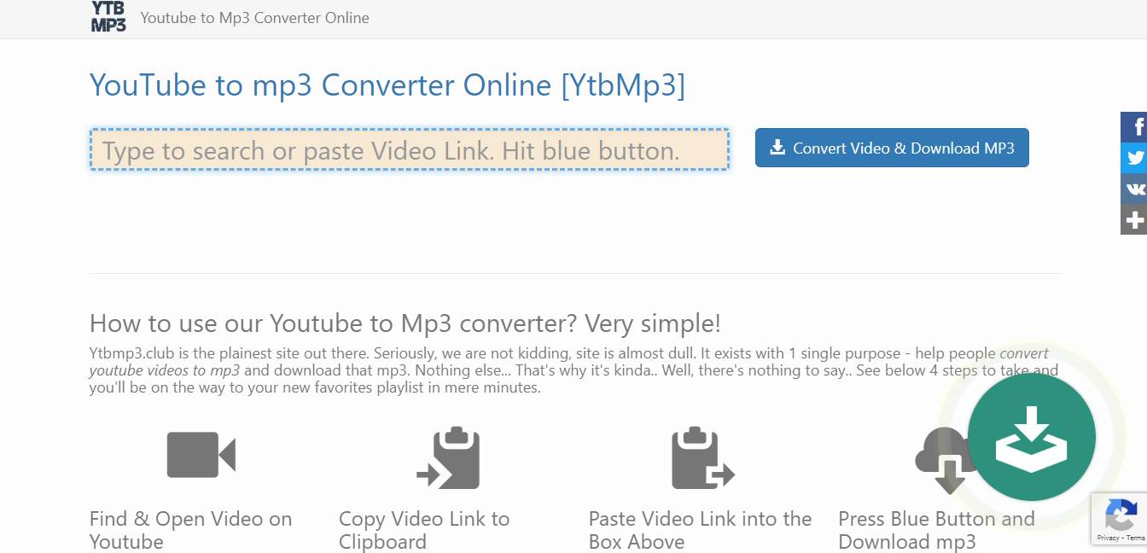
Task: Click the green floating download button
Action: (1032, 437)
